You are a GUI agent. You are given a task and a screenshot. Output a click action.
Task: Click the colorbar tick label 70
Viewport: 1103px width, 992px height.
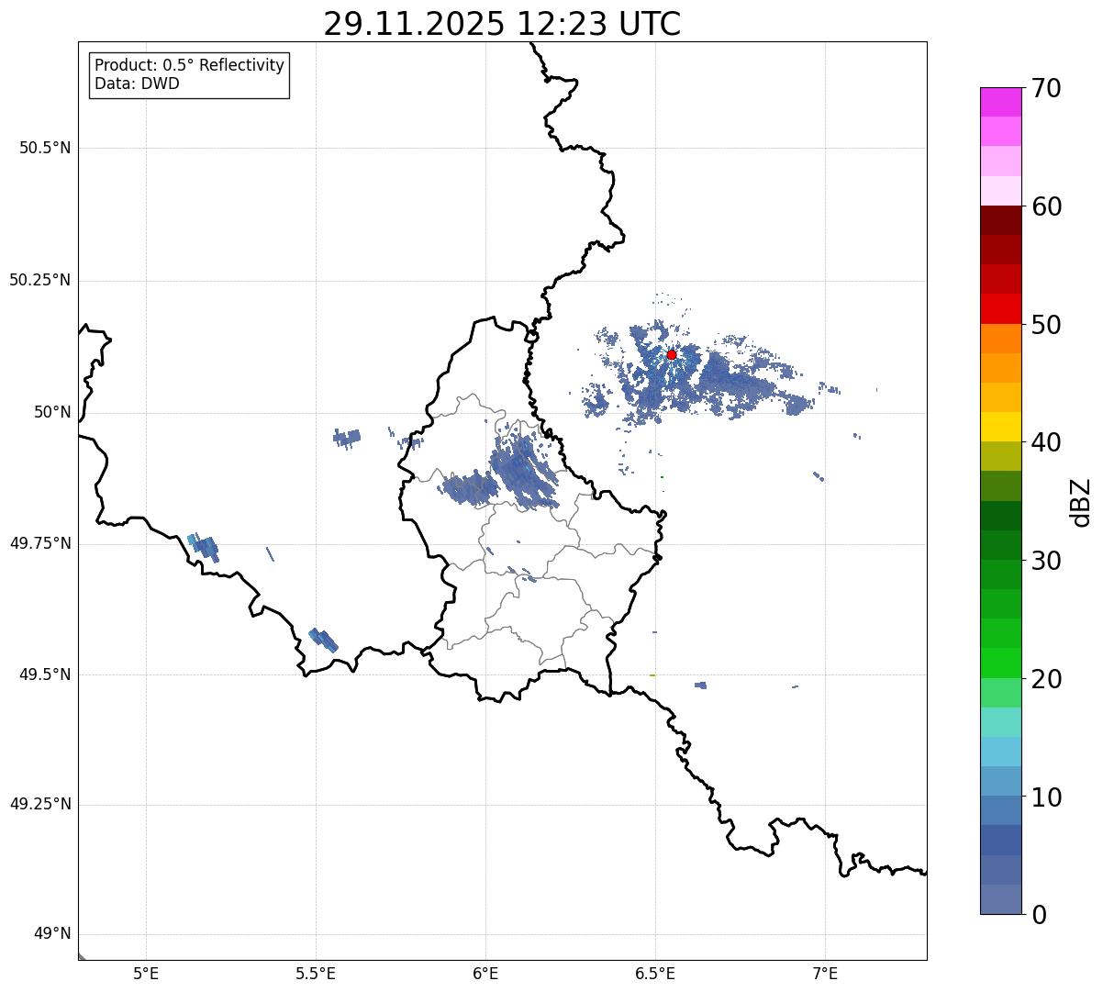(x=1046, y=88)
